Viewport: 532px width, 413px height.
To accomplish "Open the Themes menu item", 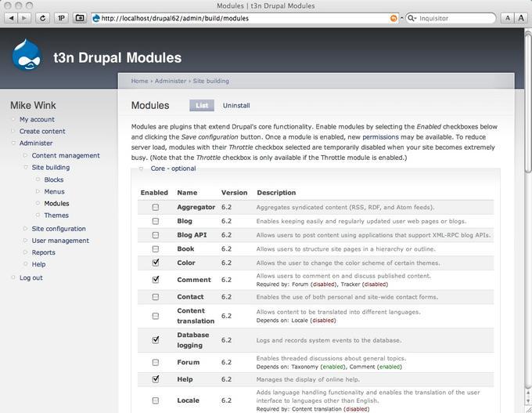I will pyautogui.click(x=56, y=216).
